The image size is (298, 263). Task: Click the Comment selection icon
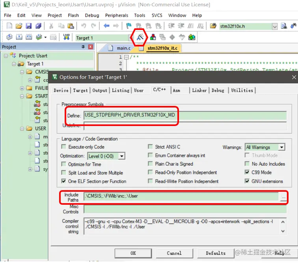pos(191,26)
